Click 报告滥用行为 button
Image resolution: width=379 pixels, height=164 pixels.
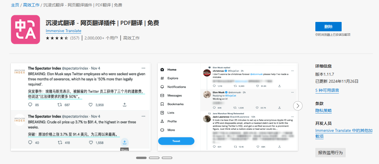pyautogui.click(x=331, y=153)
